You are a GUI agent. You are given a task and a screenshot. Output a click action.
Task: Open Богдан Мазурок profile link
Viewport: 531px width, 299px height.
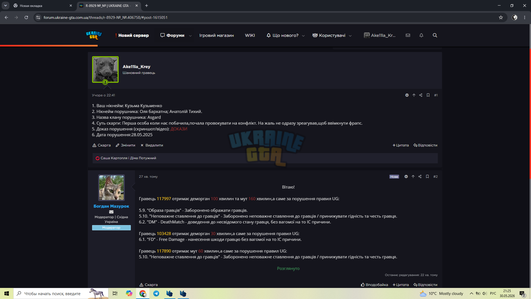(x=111, y=206)
